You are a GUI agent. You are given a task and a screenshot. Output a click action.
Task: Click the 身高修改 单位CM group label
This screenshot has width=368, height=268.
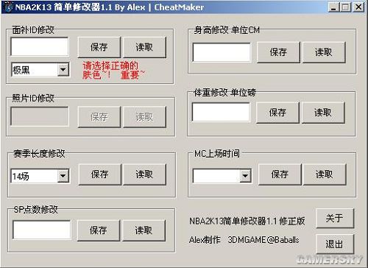click(227, 30)
